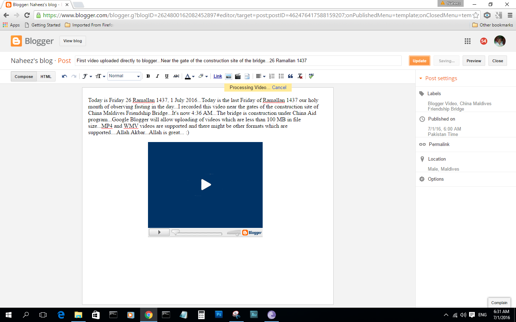The height and width of the screenshot is (322, 516).
Task: Insert a jump break in the post
Action: [x=247, y=76]
